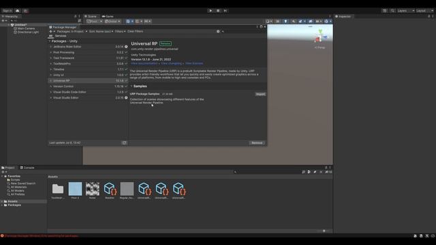
Task: Select the Timeline package
Action: (x=88, y=69)
